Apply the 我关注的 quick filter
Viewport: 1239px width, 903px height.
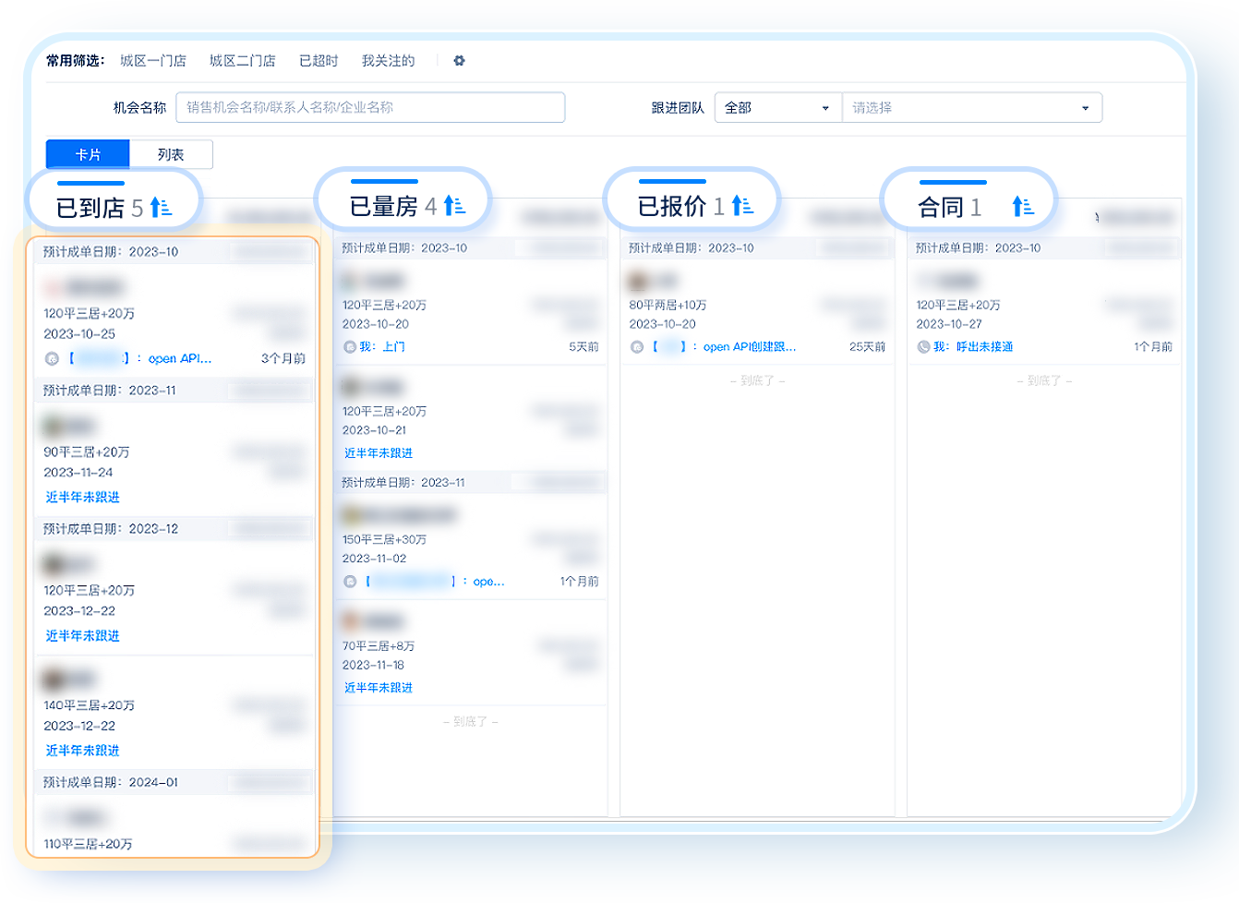coord(388,61)
